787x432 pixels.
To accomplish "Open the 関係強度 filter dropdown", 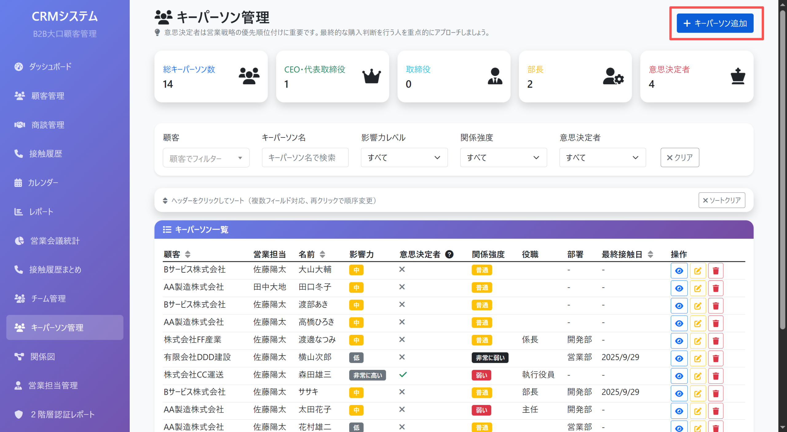I will [503, 157].
